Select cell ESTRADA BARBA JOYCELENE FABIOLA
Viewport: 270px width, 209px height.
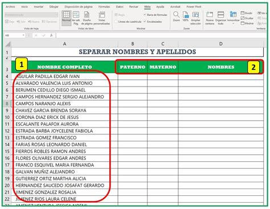click(64, 131)
